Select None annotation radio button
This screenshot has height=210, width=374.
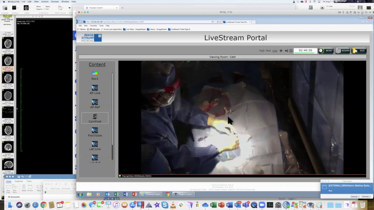coord(35,6)
